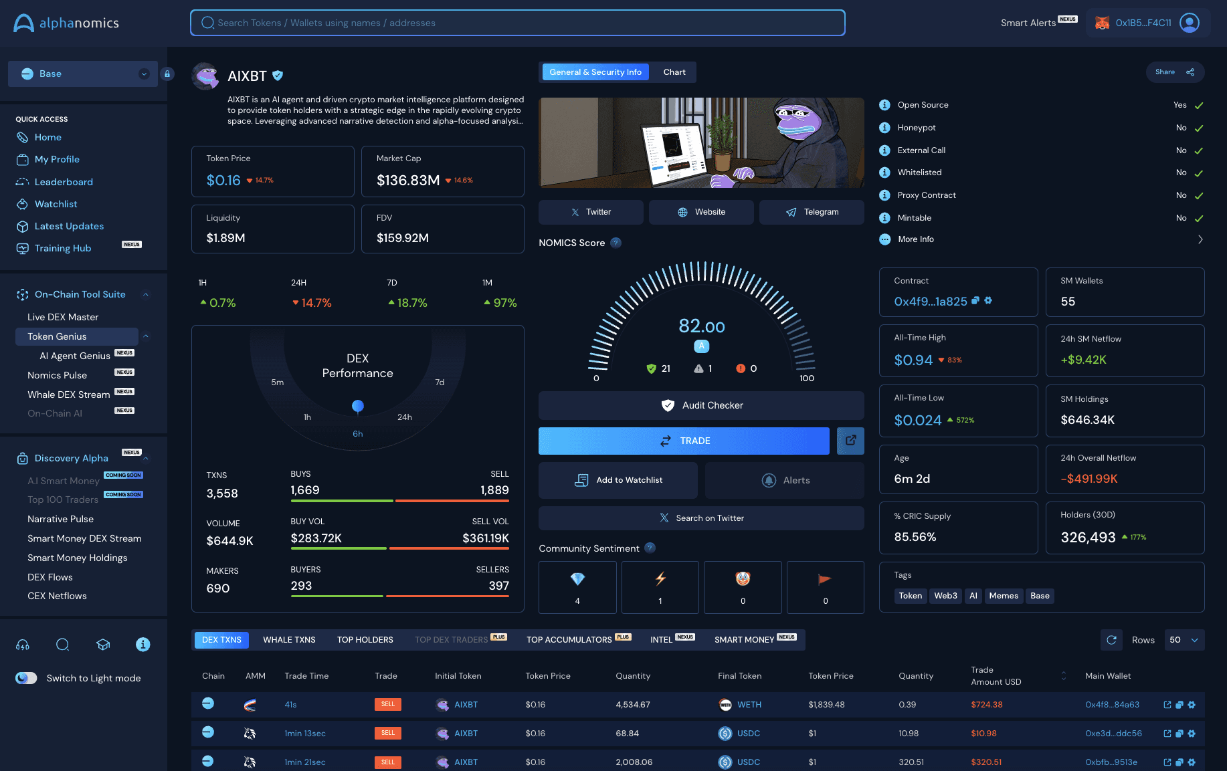Collapse the On-Chain Tool Suite section
1227x771 pixels.
point(146,294)
